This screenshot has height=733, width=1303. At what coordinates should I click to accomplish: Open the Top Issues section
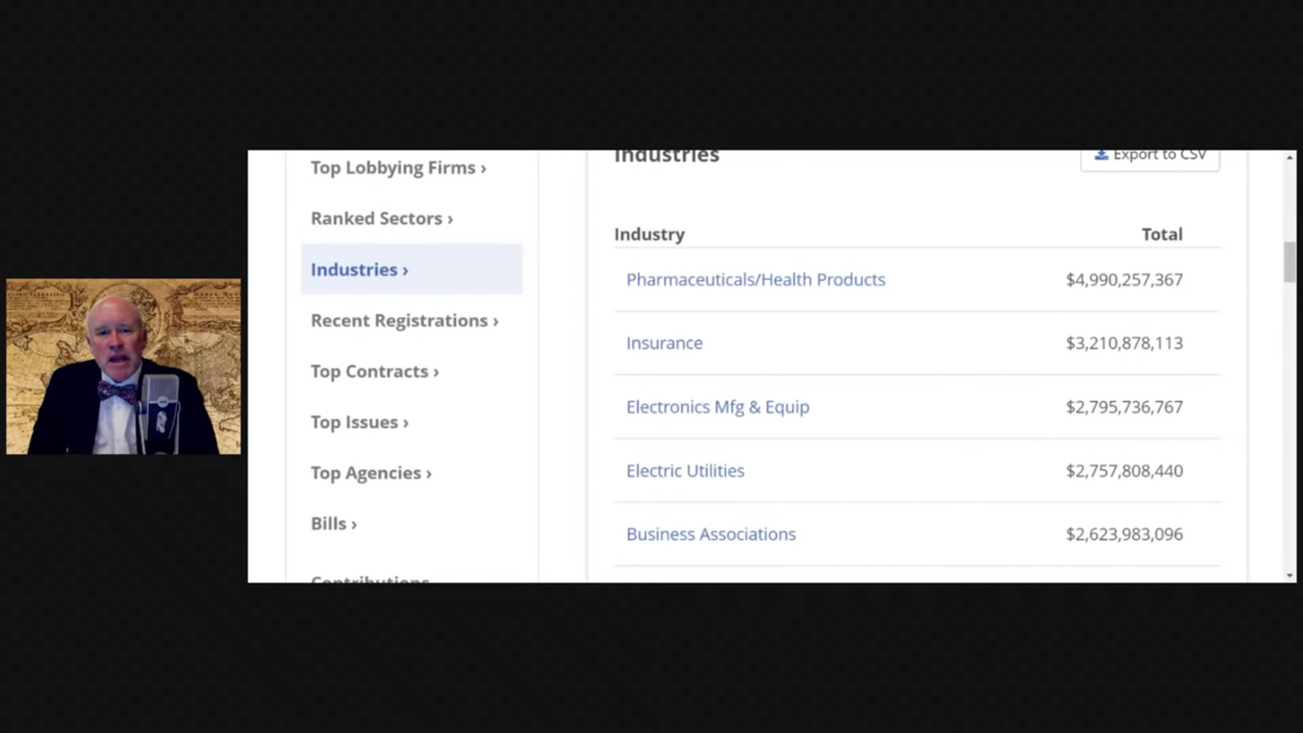pos(360,422)
